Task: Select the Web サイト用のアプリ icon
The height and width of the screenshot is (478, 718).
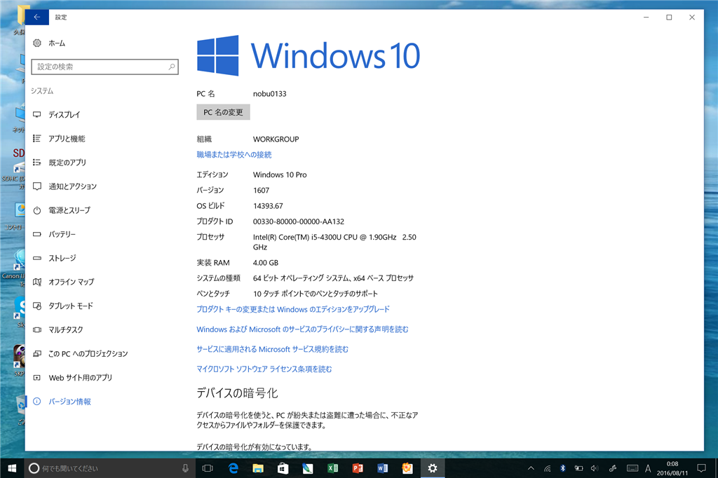Action: [x=37, y=377]
